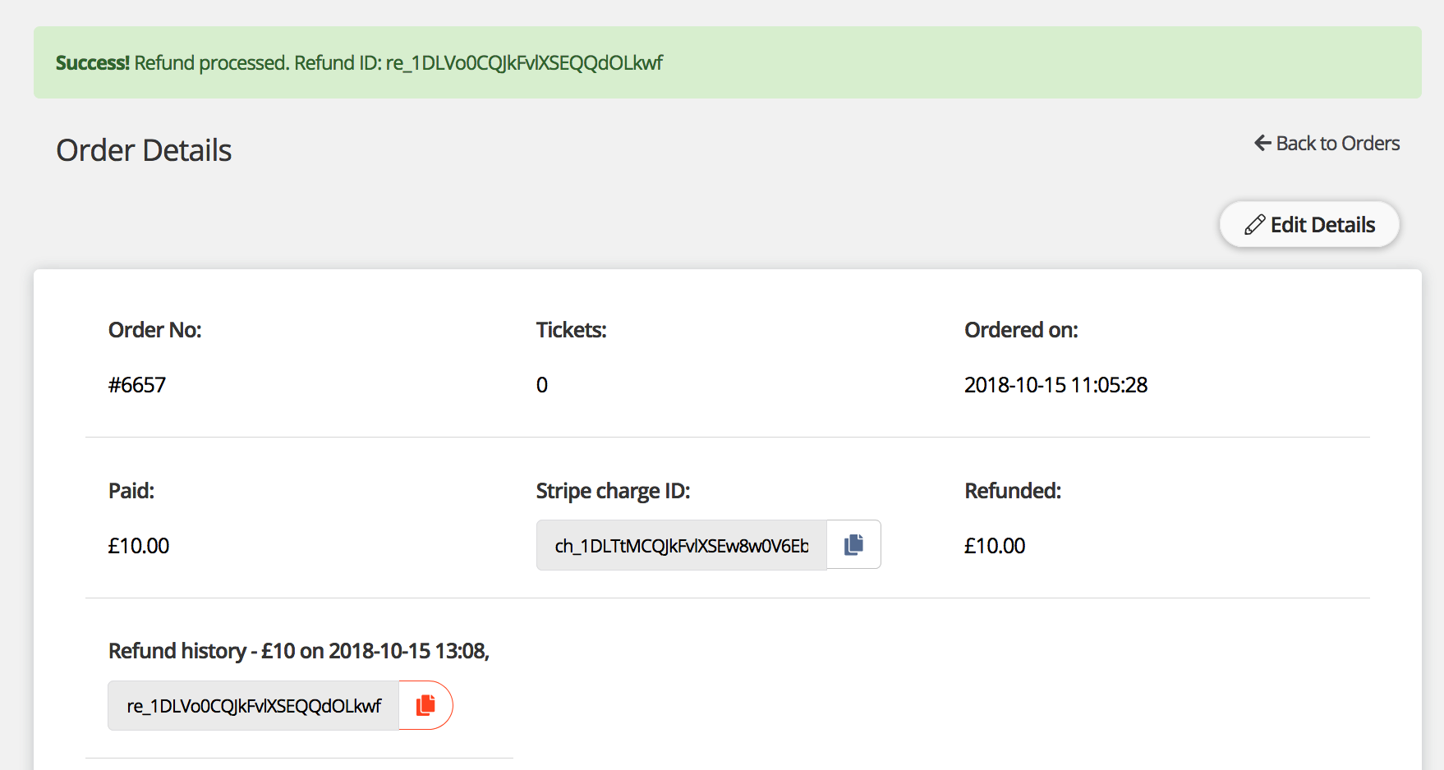Click the refund ID in the green alert
Image resolution: width=1444 pixels, height=770 pixels.
(x=524, y=63)
